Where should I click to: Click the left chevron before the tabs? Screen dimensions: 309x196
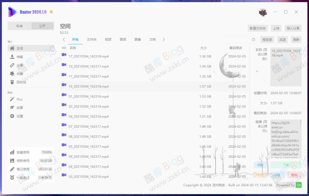point(64,39)
